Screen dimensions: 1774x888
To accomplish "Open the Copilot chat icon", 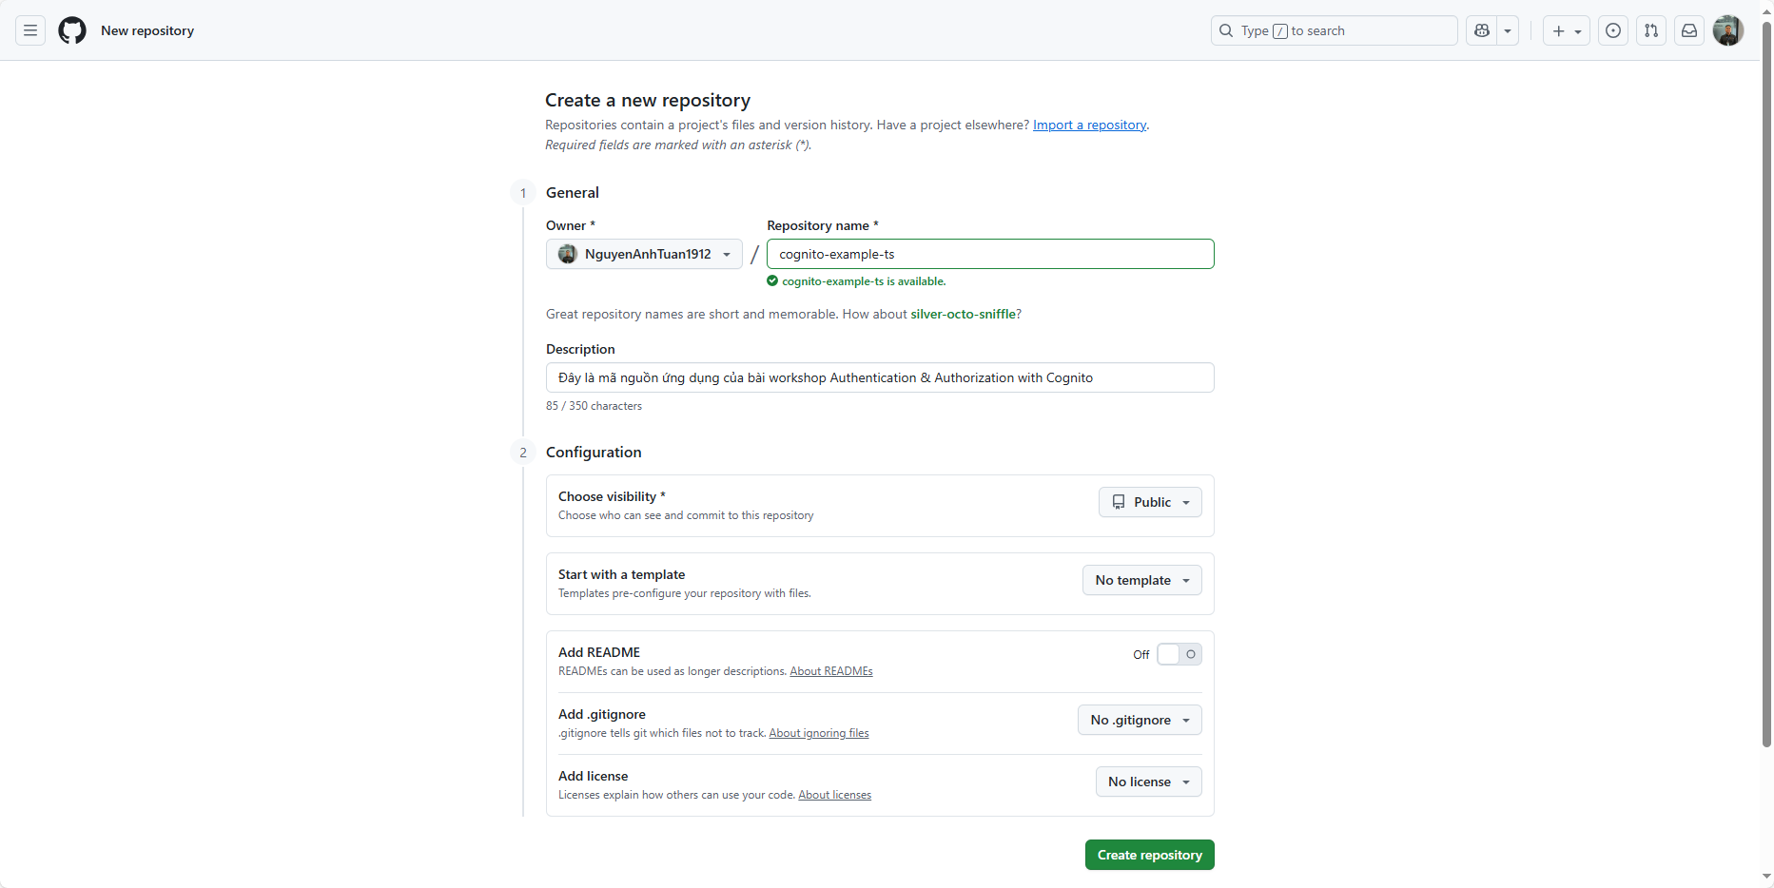I will coord(1482,30).
